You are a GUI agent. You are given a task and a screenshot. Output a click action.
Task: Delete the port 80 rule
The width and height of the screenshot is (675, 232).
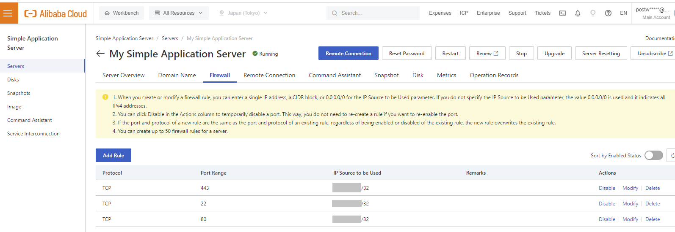pyautogui.click(x=653, y=219)
